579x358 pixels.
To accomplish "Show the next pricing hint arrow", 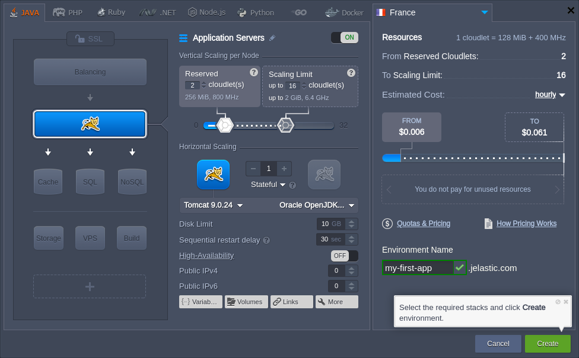I will tap(557, 189).
